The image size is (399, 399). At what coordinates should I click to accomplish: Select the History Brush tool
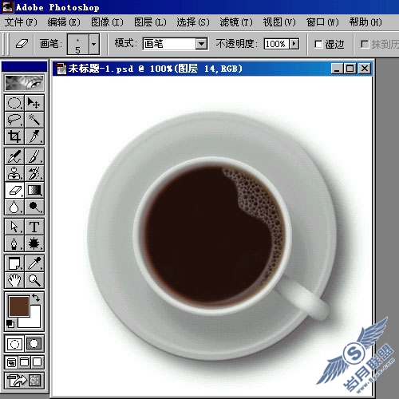(34, 173)
